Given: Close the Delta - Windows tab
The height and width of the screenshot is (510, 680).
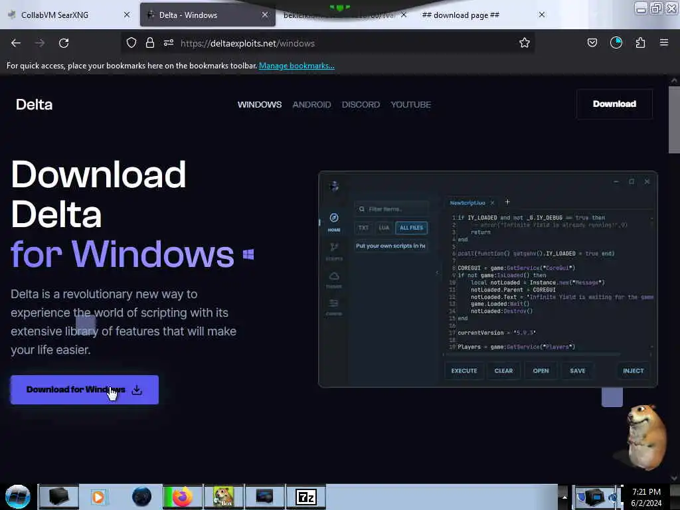Looking at the screenshot, I should [x=264, y=15].
